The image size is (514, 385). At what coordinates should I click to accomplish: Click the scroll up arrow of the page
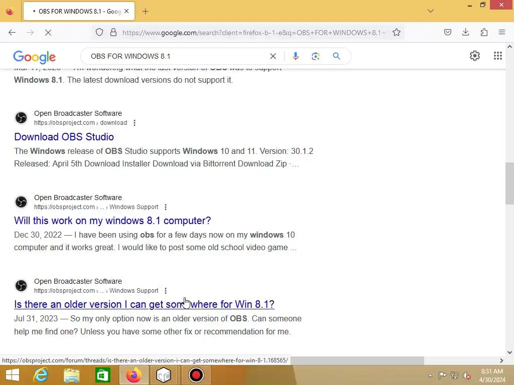[x=509, y=47]
